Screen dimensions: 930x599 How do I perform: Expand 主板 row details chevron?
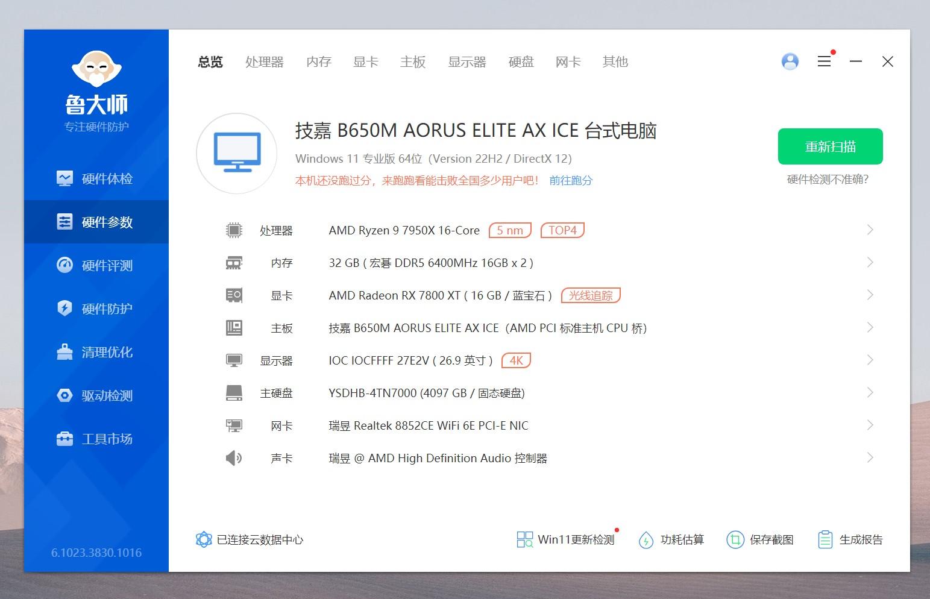coord(870,327)
